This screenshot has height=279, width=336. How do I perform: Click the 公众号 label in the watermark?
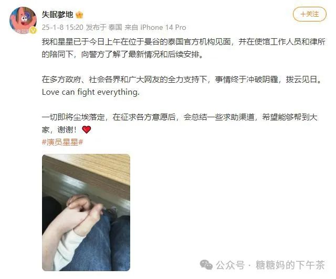tap(230, 265)
